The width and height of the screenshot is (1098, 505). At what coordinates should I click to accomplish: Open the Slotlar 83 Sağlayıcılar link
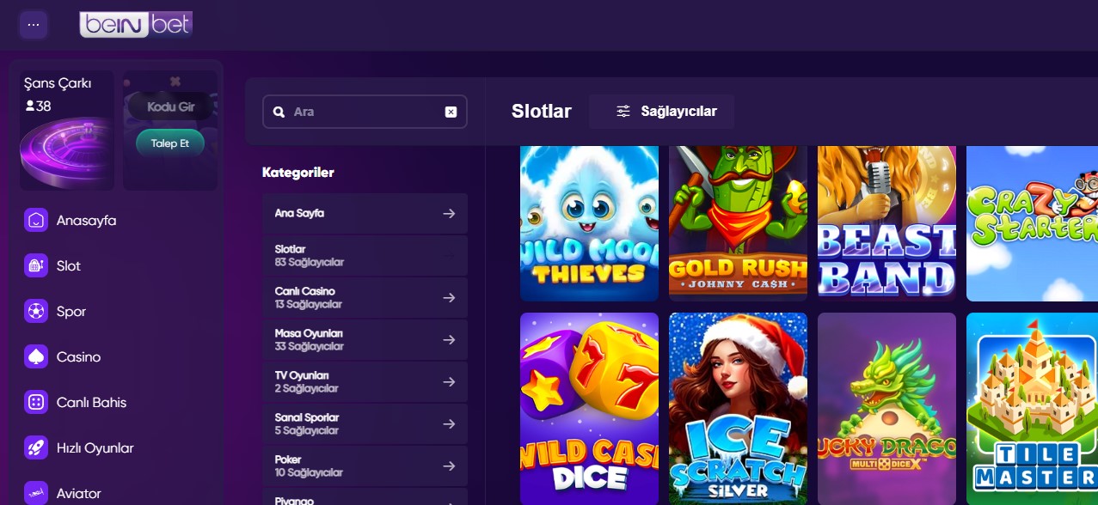pos(365,255)
